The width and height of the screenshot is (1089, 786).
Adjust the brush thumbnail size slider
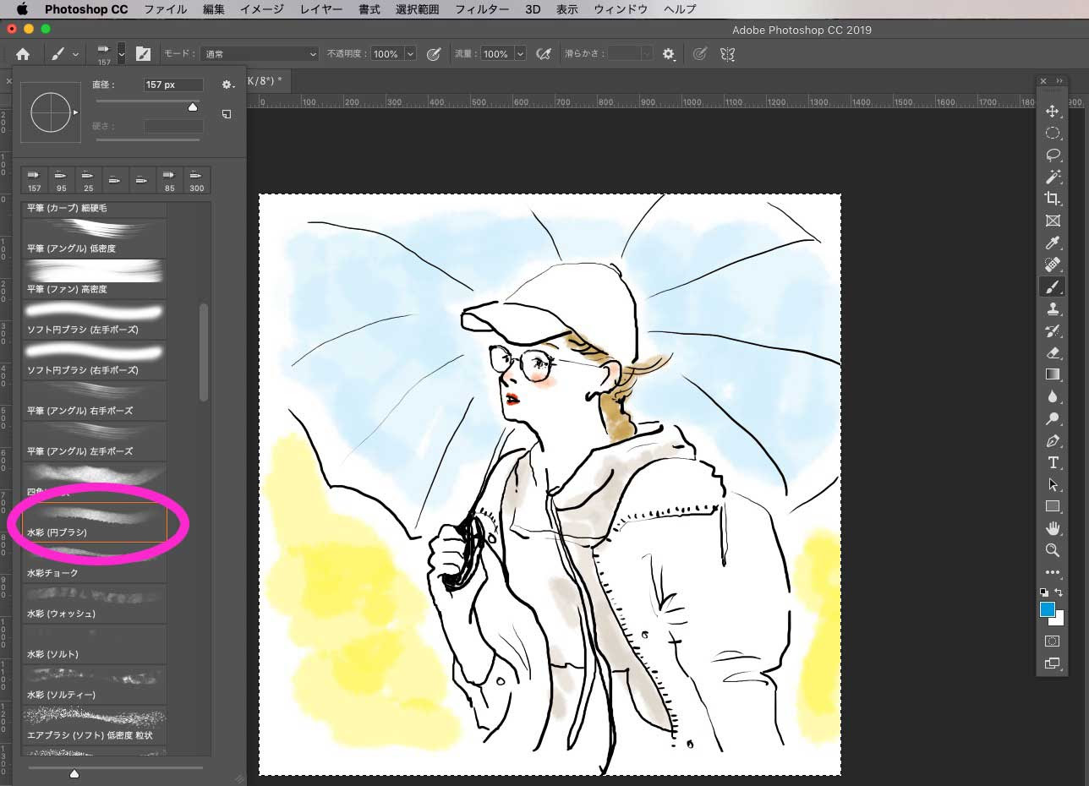tap(74, 773)
